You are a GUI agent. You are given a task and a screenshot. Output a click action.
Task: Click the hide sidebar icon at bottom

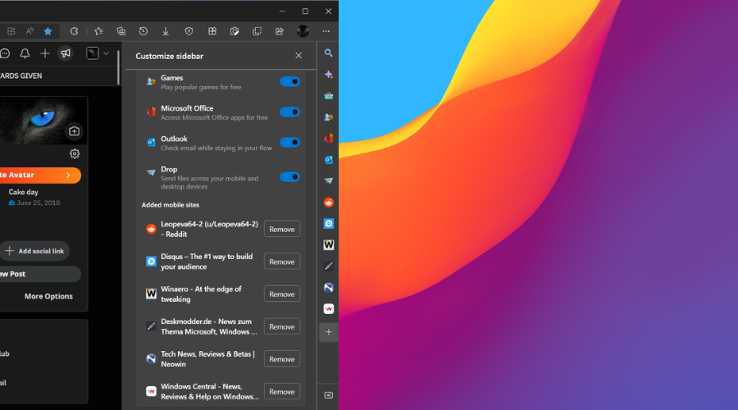(x=329, y=395)
